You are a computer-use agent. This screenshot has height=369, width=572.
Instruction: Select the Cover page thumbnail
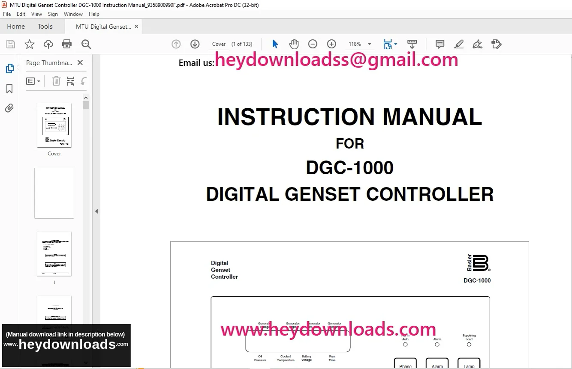54,125
